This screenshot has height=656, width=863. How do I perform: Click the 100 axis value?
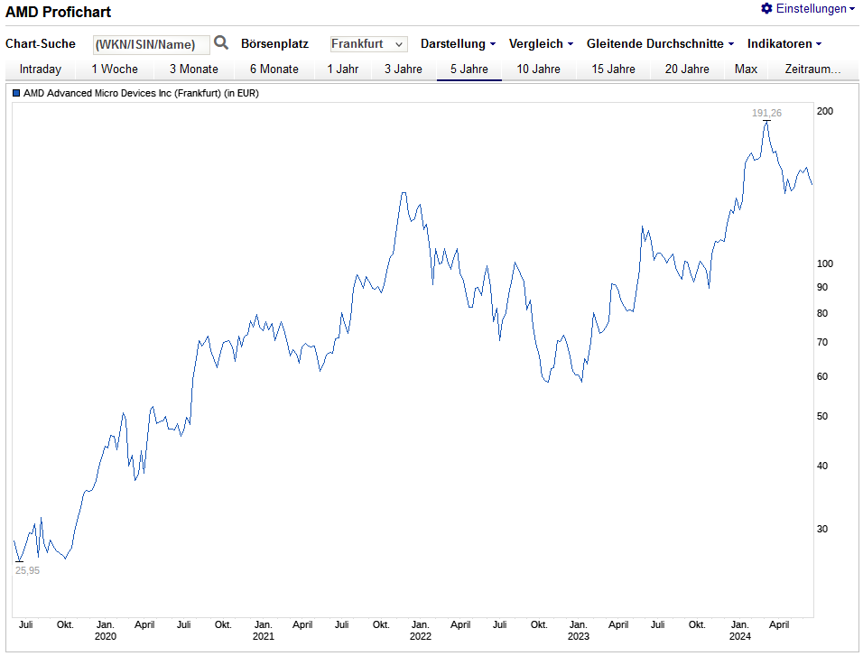point(825,263)
